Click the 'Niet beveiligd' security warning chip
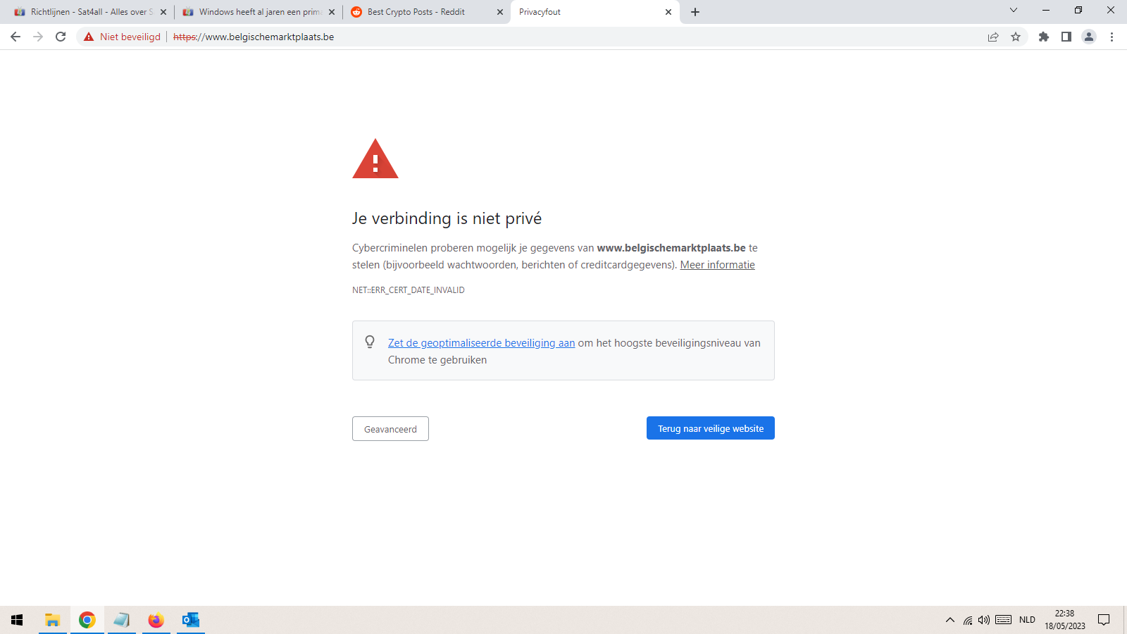This screenshot has width=1127, height=634. [122, 37]
